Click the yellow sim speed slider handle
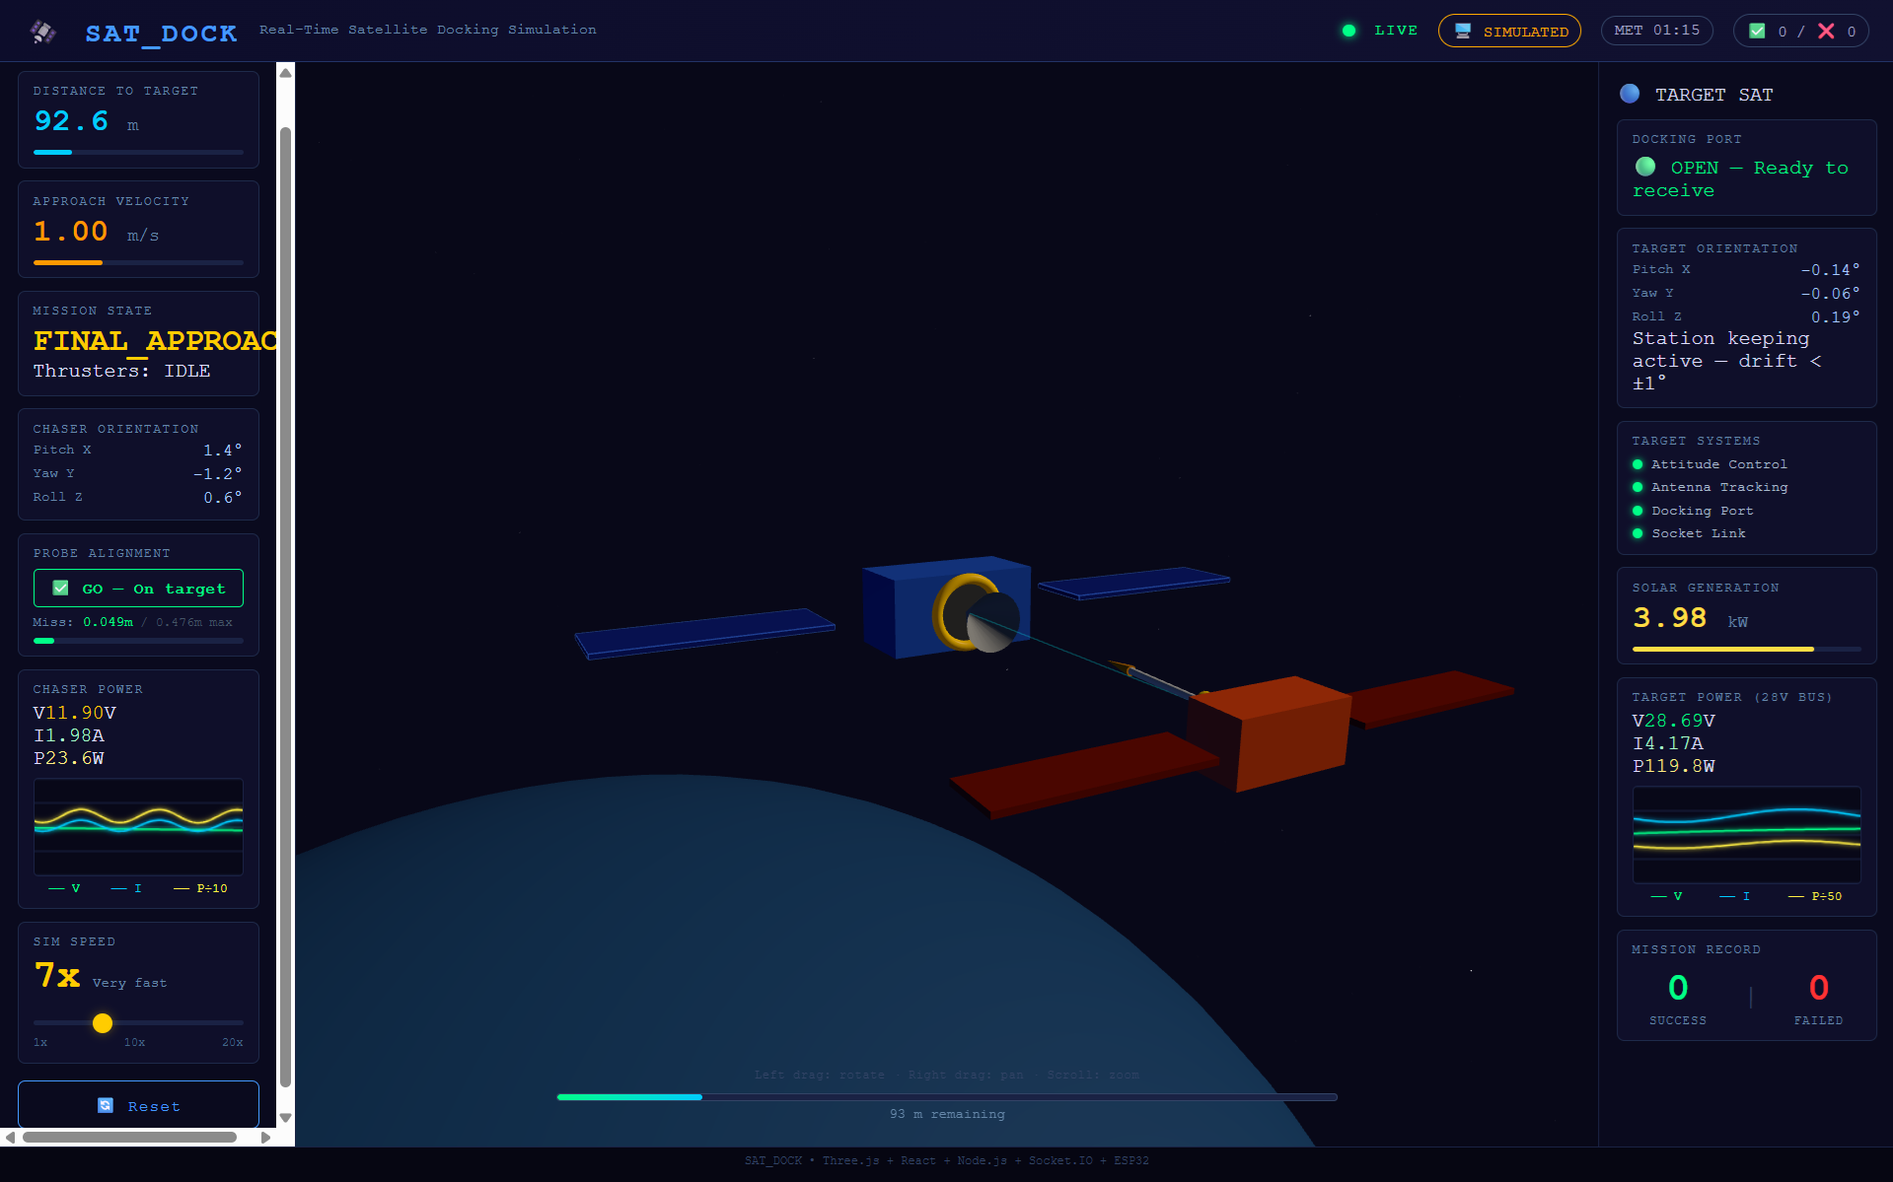The width and height of the screenshot is (1893, 1182). pyautogui.click(x=103, y=1023)
